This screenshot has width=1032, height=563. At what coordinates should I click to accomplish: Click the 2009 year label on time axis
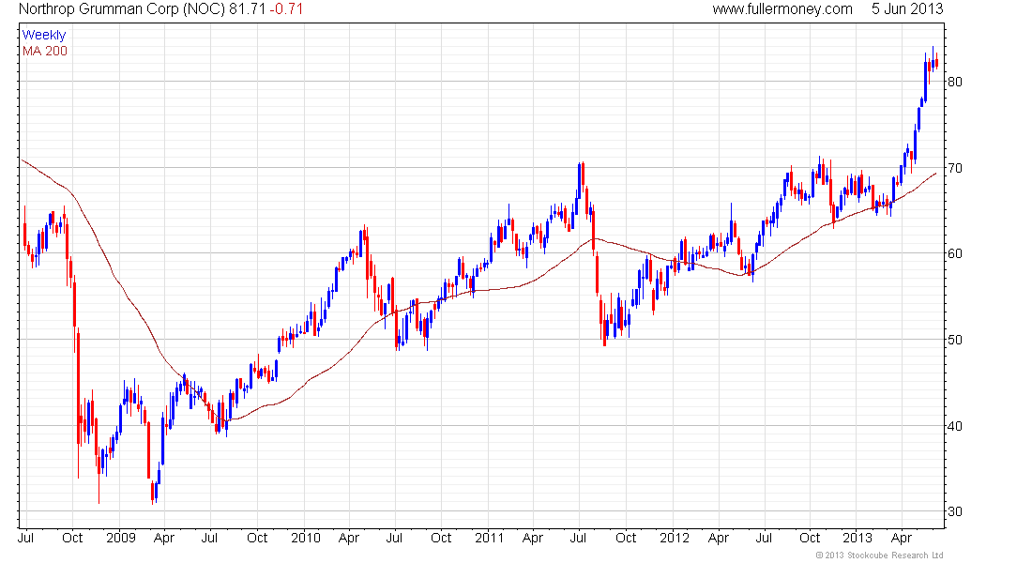point(121,538)
